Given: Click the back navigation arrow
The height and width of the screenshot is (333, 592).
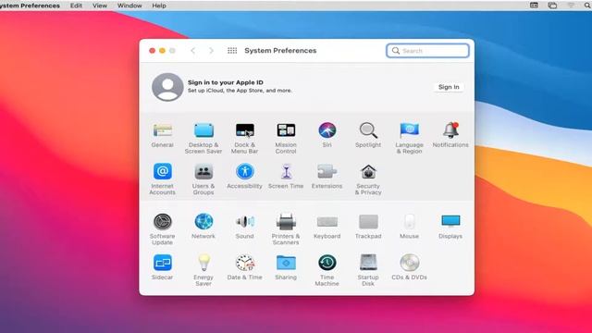Looking at the screenshot, I should 193,51.
